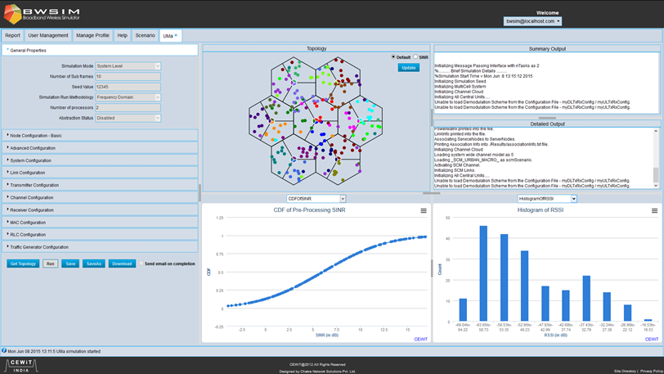Switch to the Scenario tab

click(x=146, y=36)
